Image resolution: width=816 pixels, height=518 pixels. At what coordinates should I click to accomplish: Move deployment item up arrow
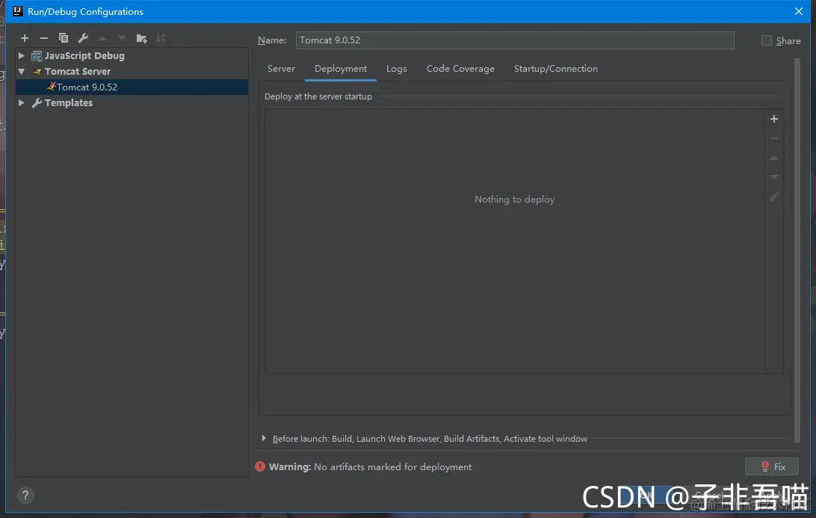pos(774,158)
